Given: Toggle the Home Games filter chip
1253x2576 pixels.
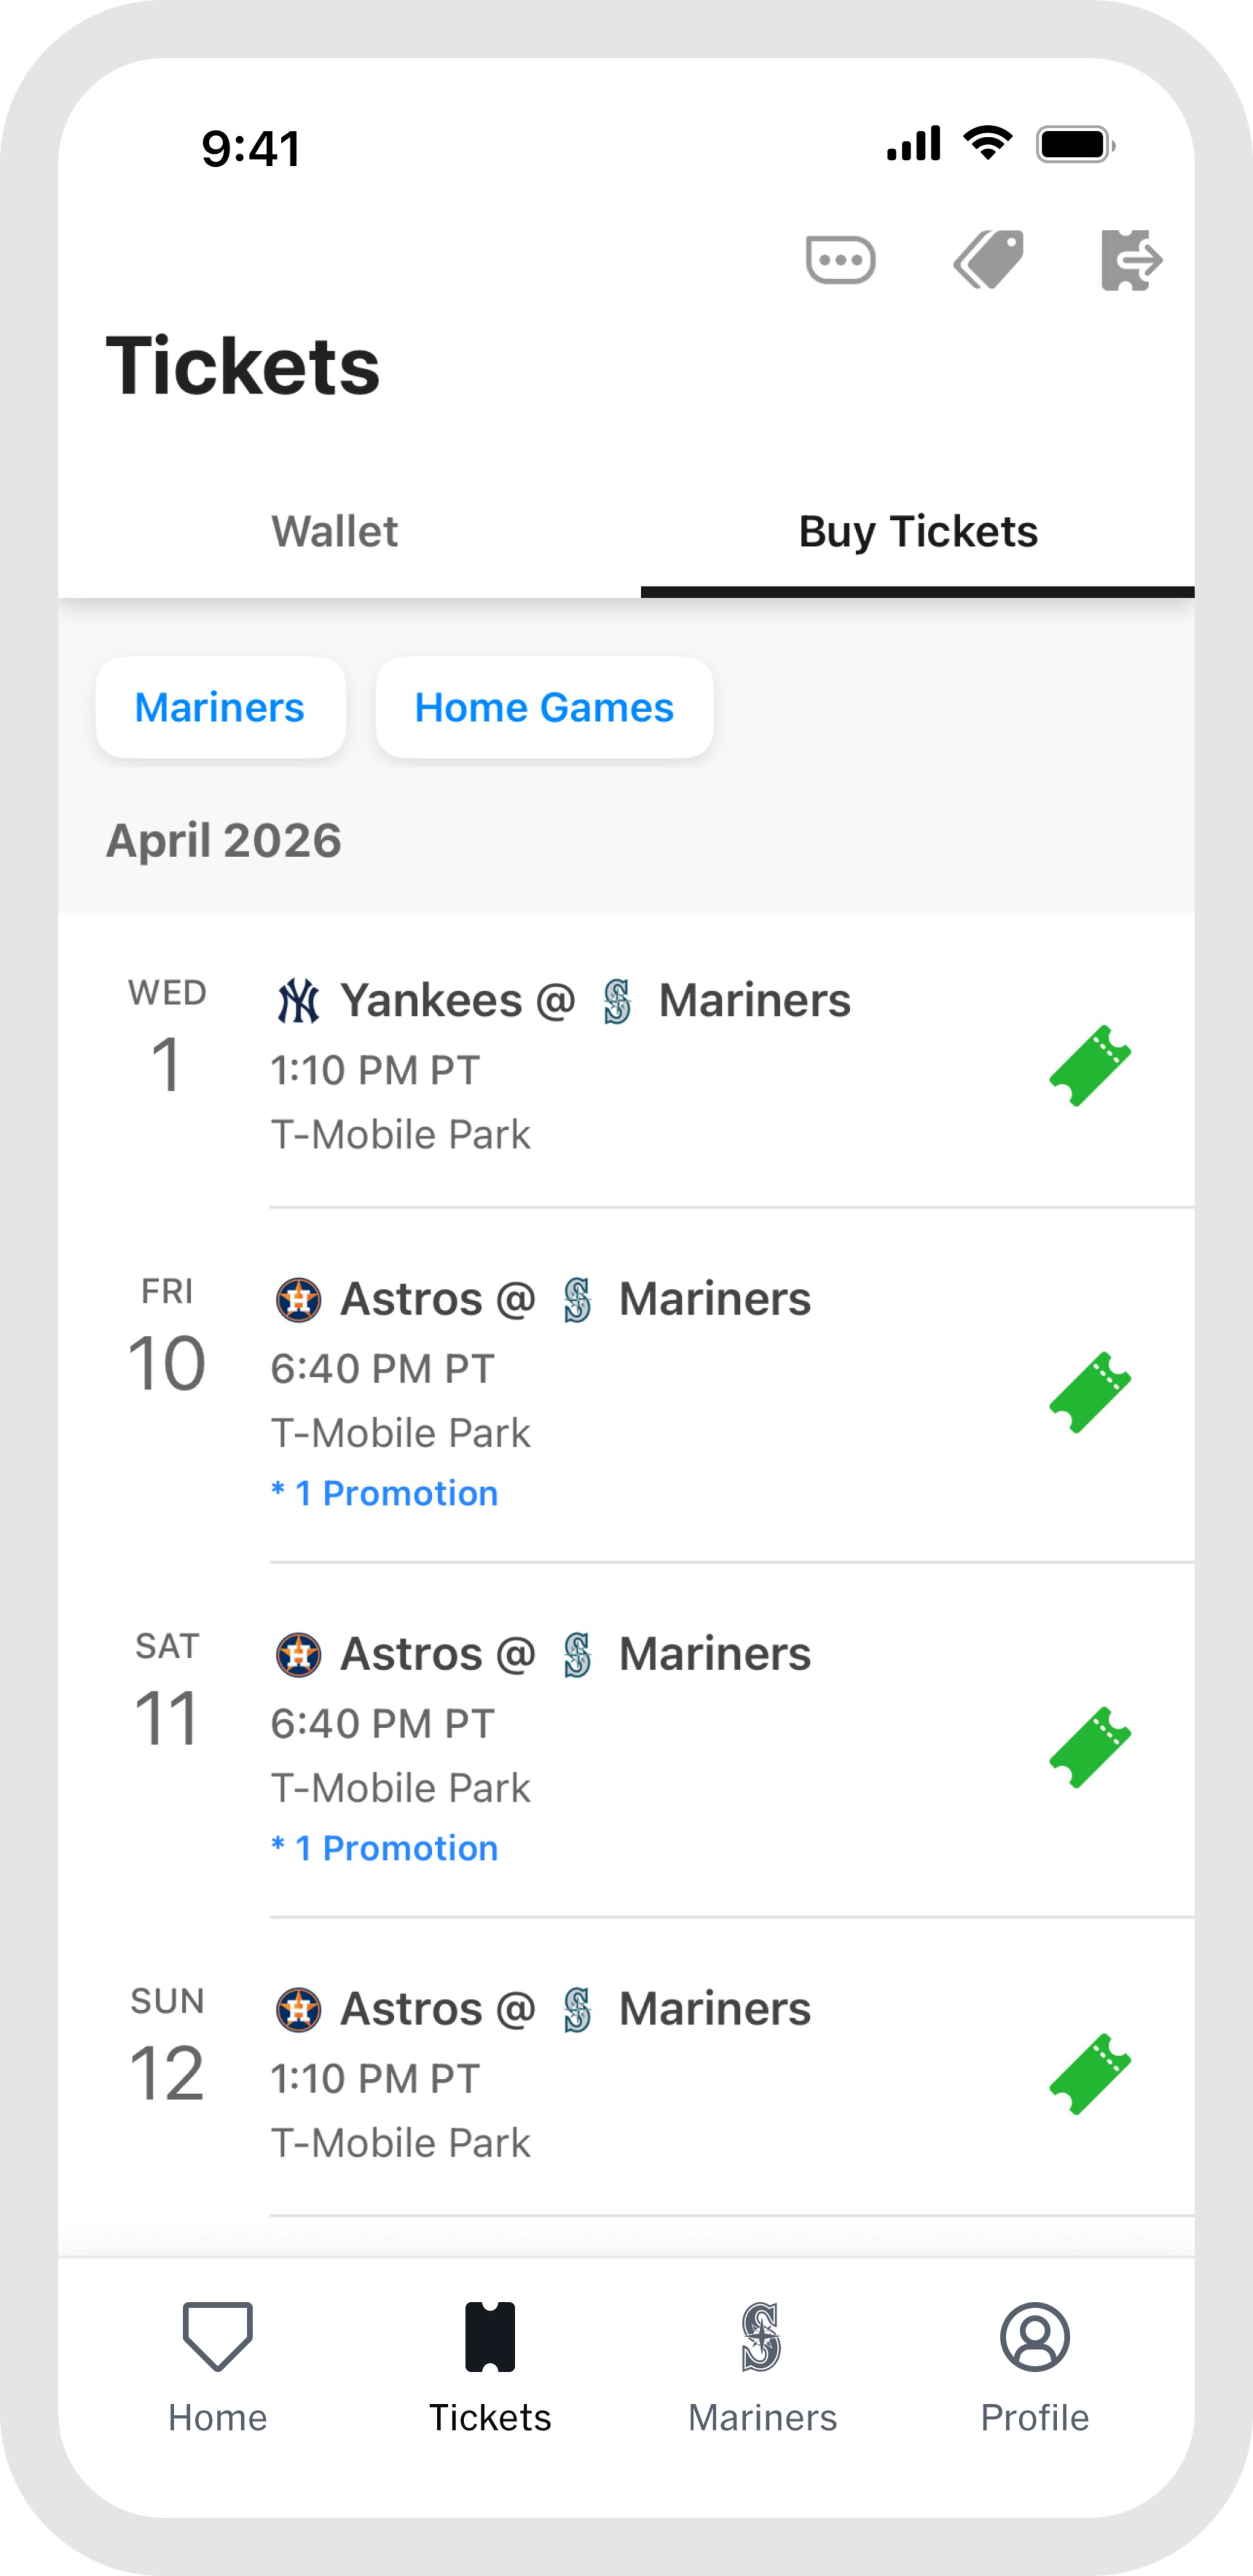Looking at the screenshot, I should coord(544,707).
